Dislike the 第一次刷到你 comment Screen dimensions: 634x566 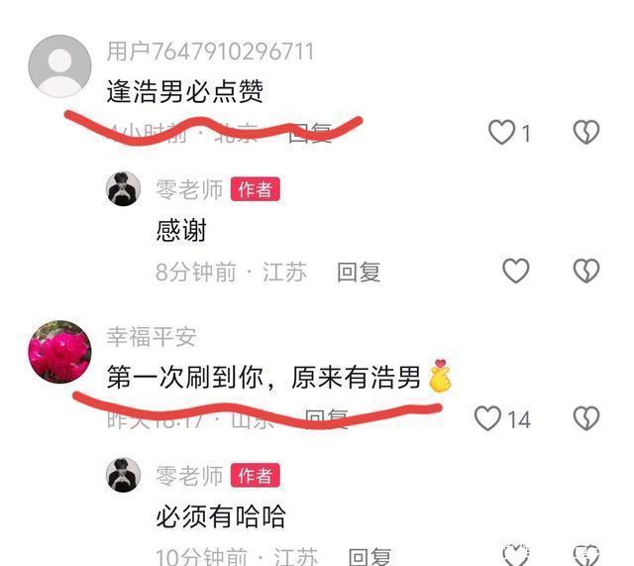585,418
